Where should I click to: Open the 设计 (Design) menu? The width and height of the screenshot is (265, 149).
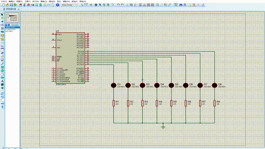(x=36, y=1)
